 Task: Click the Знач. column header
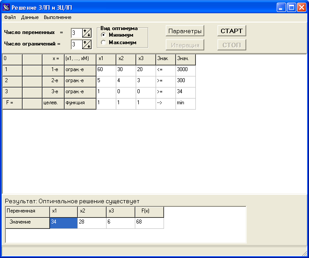click(x=186, y=60)
